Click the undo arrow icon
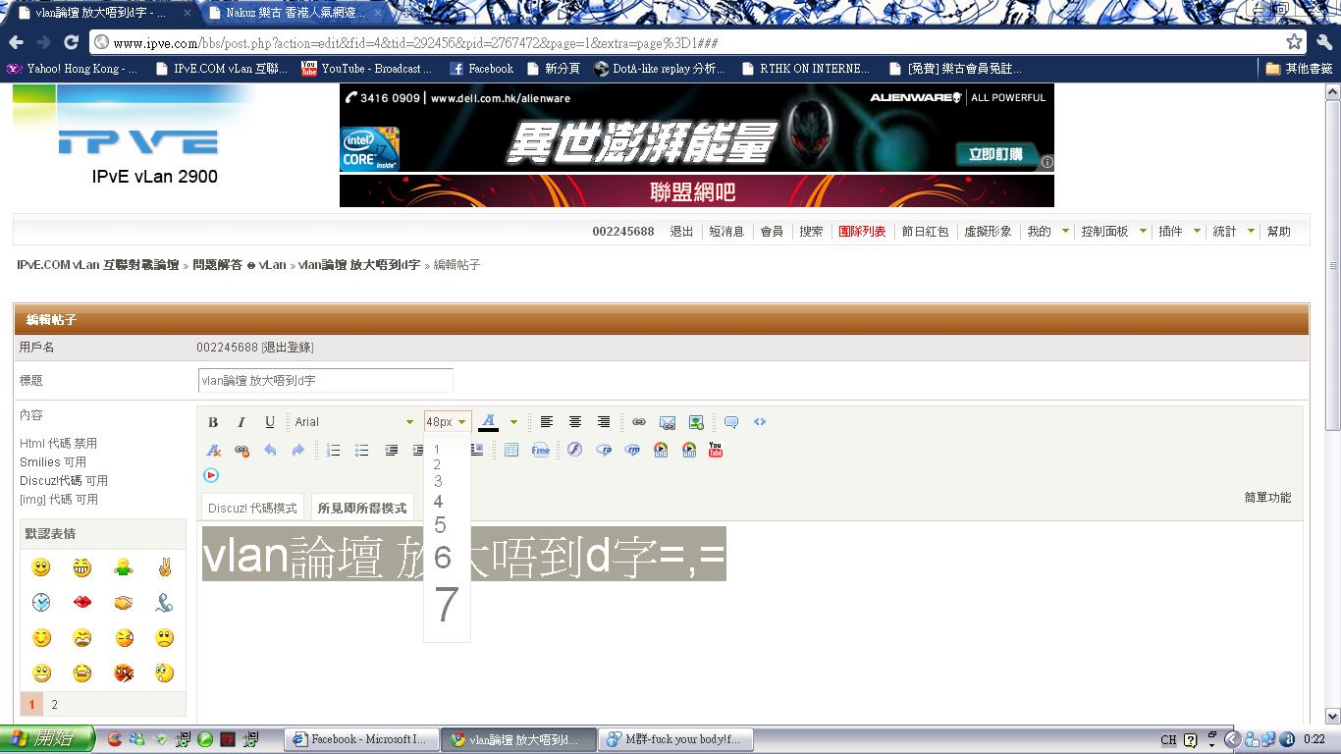The width and height of the screenshot is (1341, 754). pos(270,450)
